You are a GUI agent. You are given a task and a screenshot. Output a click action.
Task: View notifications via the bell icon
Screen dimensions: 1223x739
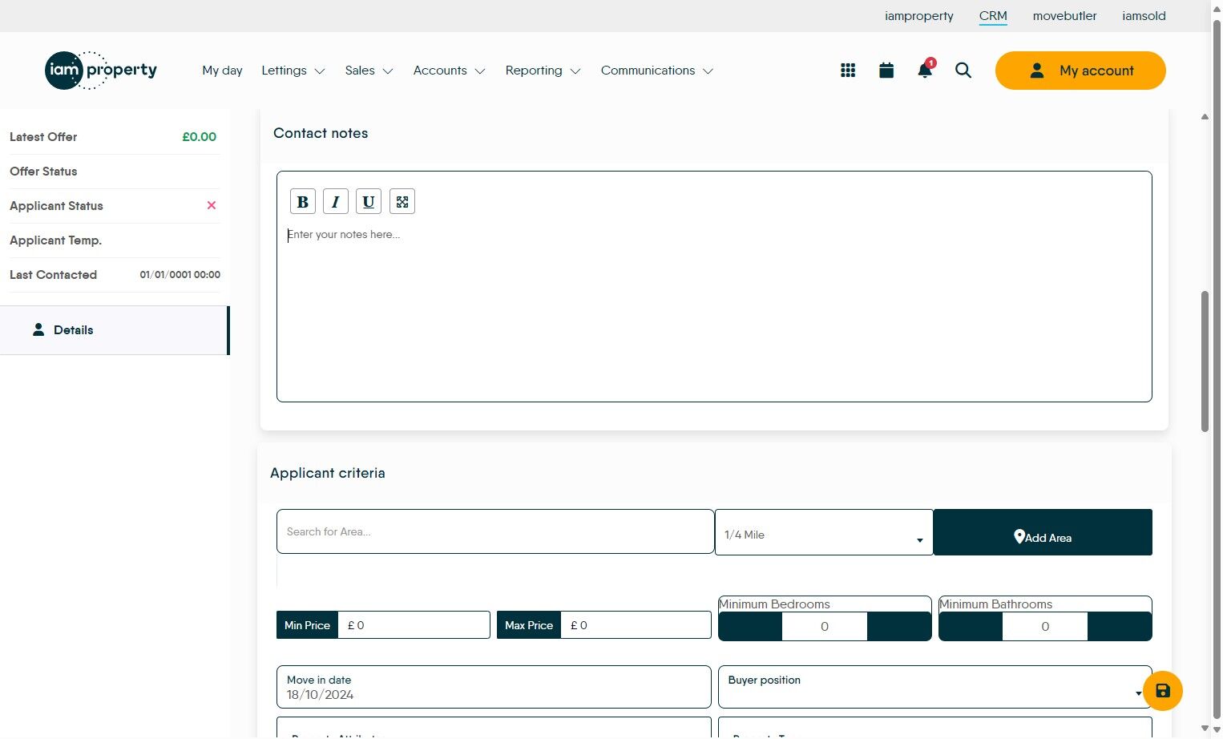pos(925,71)
